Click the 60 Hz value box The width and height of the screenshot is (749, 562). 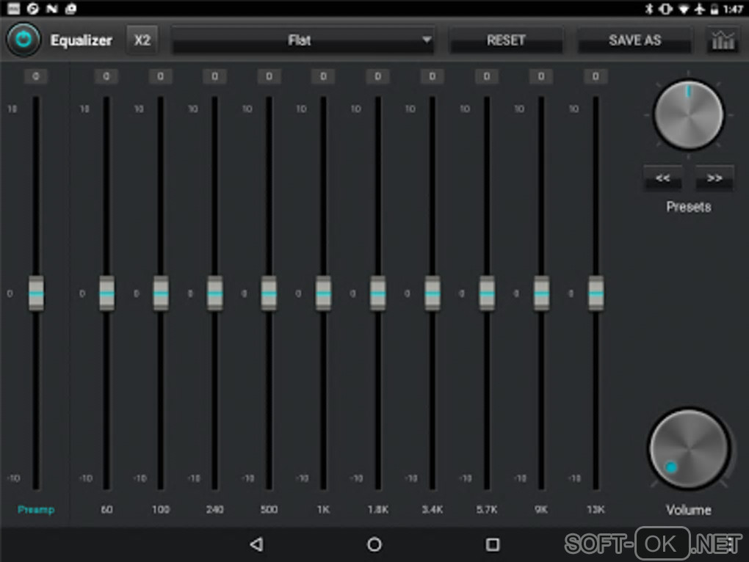pos(106,76)
